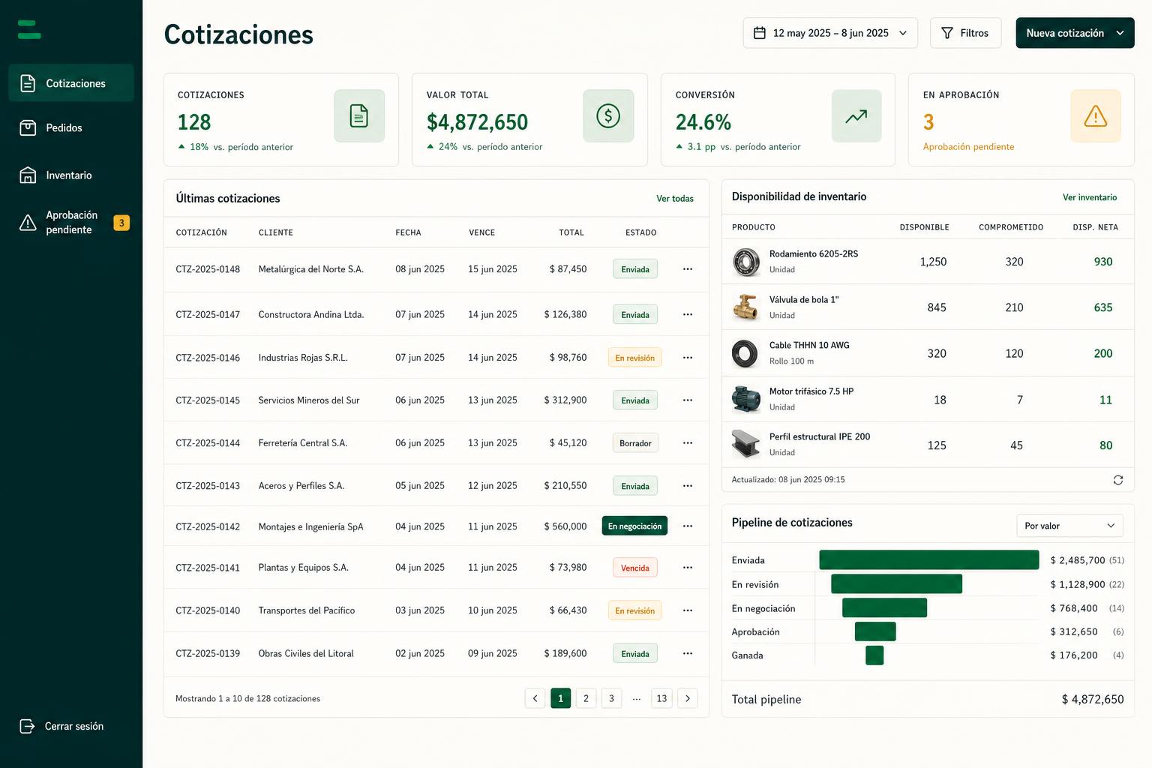The height and width of the screenshot is (768, 1152).
Task: Follow the Ver todas link
Action: coord(675,199)
